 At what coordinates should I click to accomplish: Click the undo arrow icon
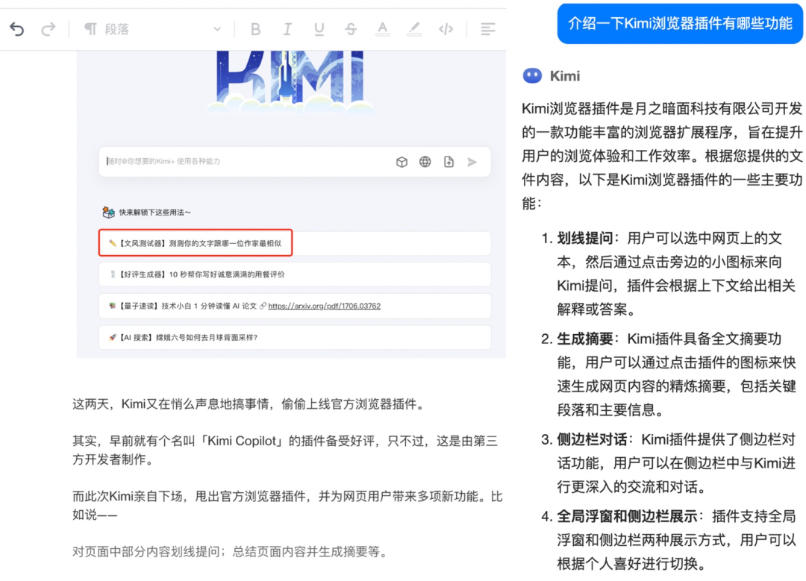coord(17,29)
